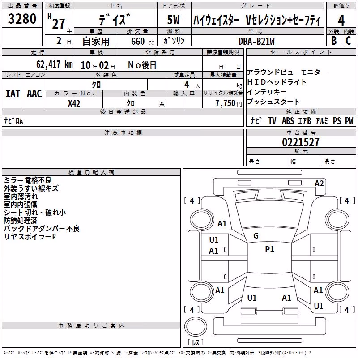Click the air conditioner type AAC
The width and height of the screenshot is (358, 358).
[34, 94]
